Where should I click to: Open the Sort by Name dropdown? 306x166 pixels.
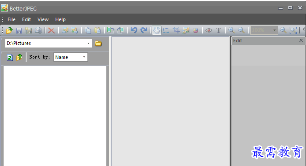pyautogui.click(x=84, y=57)
